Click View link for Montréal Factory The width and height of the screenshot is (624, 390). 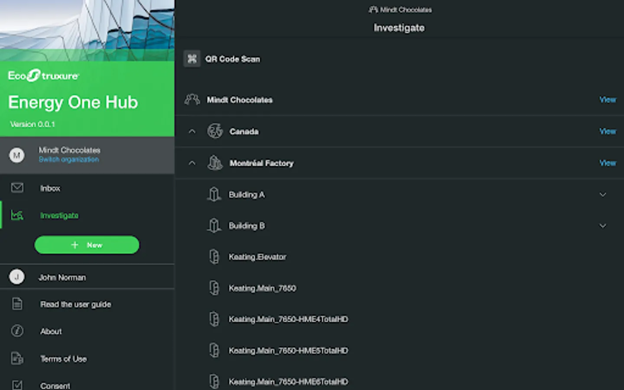coord(608,163)
